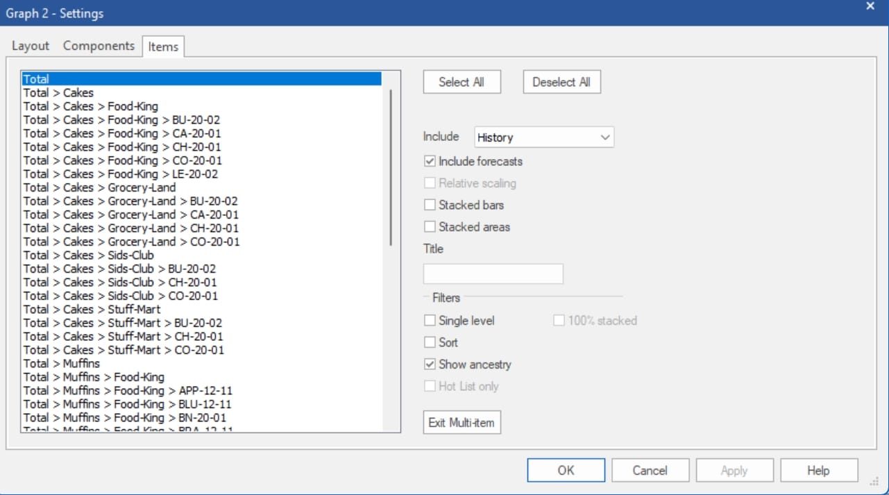Click inside the Title input field
Image resolution: width=889 pixels, height=495 pixels.
[x=493, y=273]
